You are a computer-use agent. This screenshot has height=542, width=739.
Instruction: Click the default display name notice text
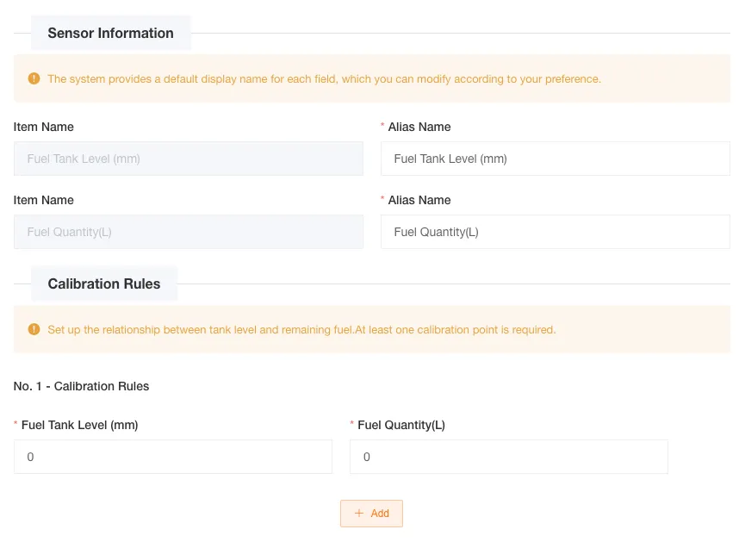(x=323, y=78)
